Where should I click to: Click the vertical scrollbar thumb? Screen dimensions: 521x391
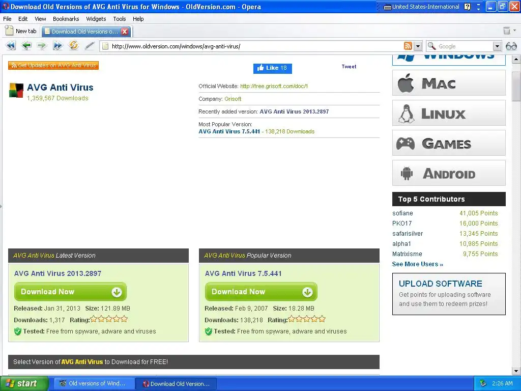(516, 86)
